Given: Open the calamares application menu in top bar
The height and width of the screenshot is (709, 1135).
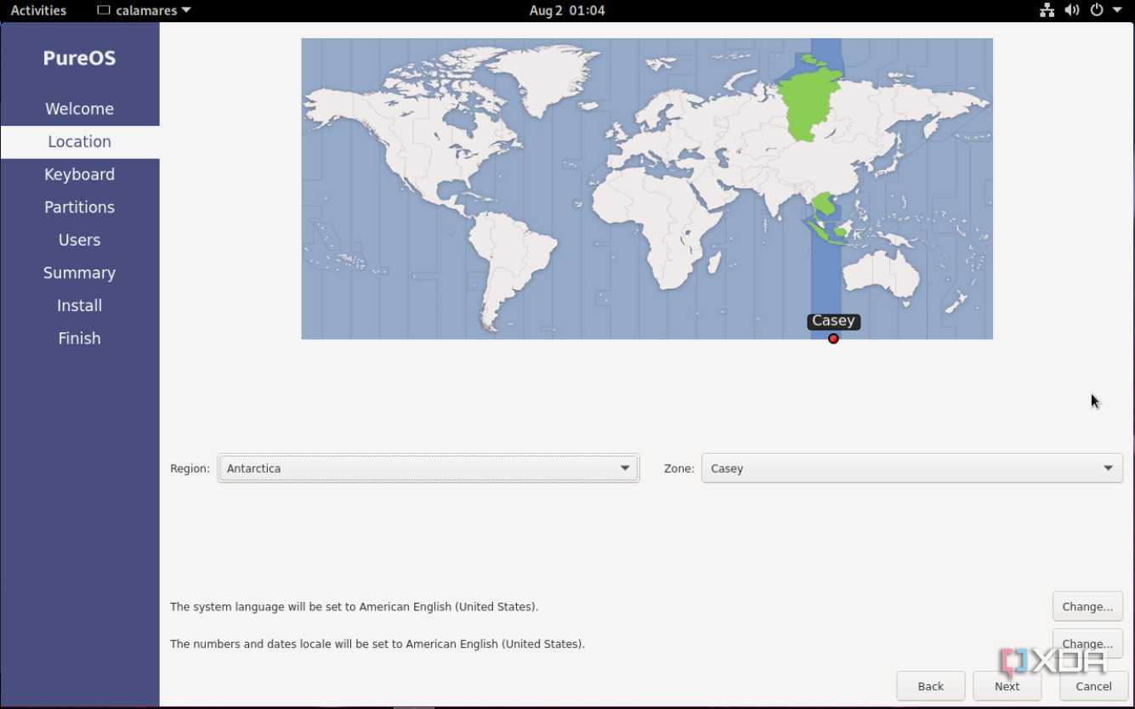Looking at the screenshot, I should 145,10.
